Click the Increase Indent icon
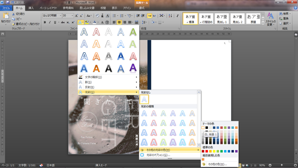This screenshot has height=168, width=298. click(143, 16)
